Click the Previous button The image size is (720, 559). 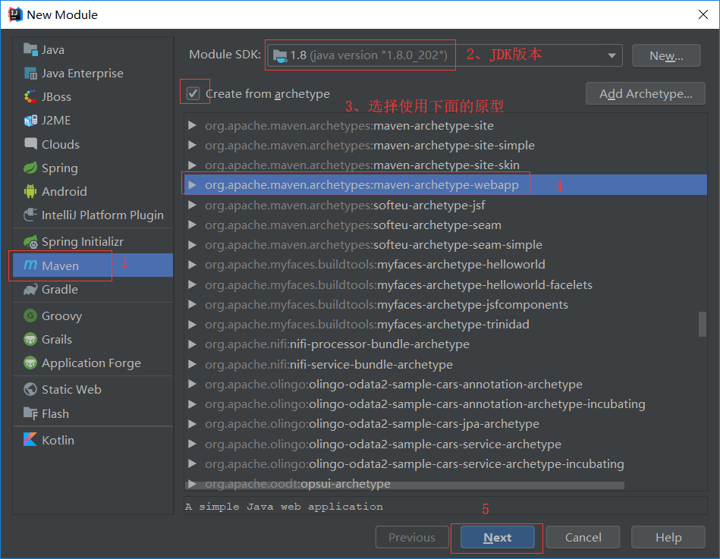point(412,538)
